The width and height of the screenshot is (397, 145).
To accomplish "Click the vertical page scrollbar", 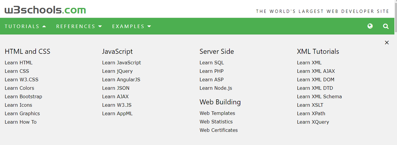I will point(396,72).
